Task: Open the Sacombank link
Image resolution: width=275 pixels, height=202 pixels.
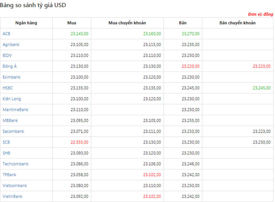Action: tap(13, 131)
